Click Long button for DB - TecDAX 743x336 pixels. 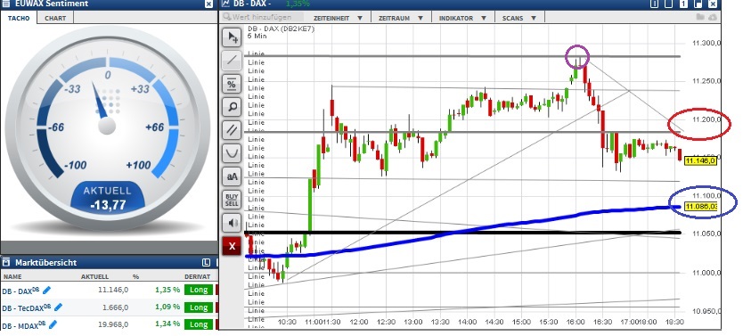199,307
